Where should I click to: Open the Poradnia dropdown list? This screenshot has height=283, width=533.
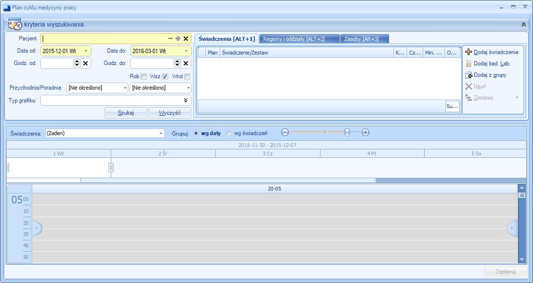pos(188,88)
